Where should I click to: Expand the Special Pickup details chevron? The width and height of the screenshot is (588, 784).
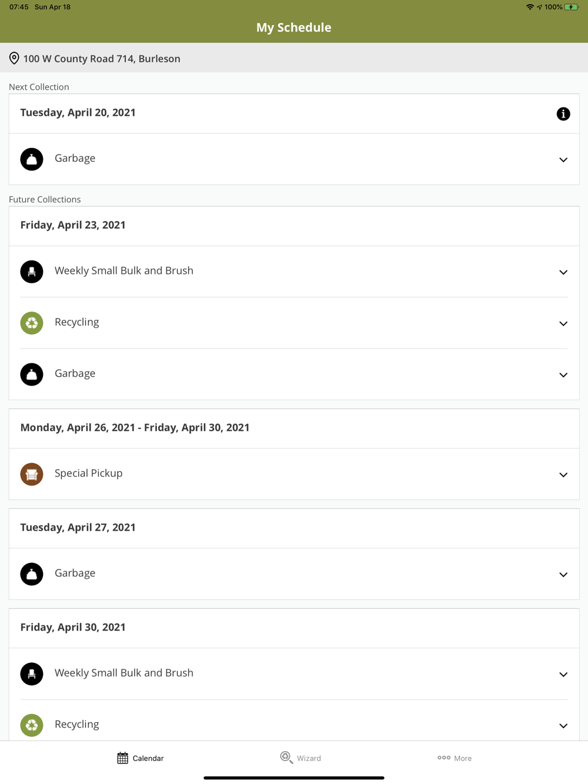point(563,475)
